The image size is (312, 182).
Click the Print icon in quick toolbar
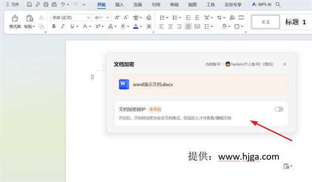[46, 4]
